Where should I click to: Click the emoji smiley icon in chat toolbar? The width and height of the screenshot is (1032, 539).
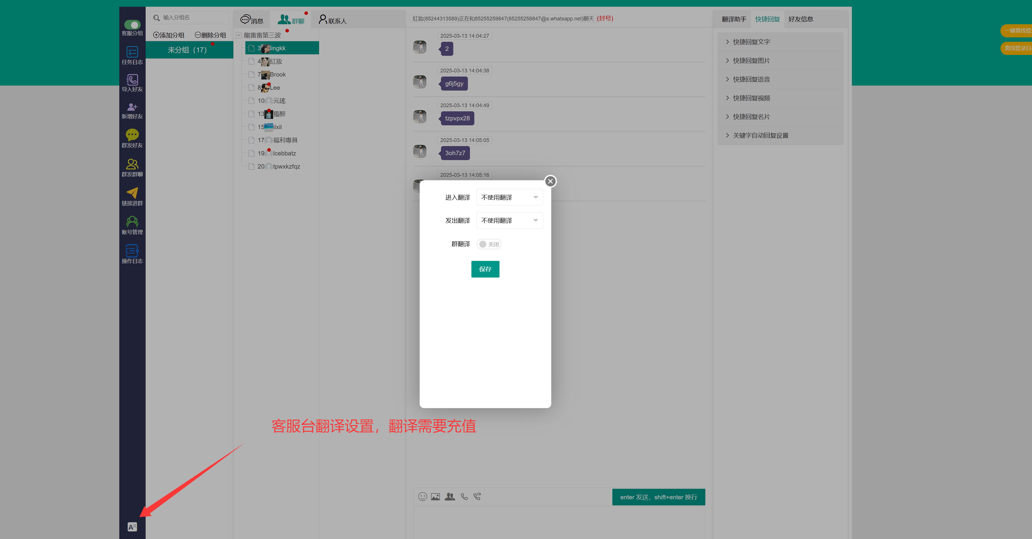(422, 497)
